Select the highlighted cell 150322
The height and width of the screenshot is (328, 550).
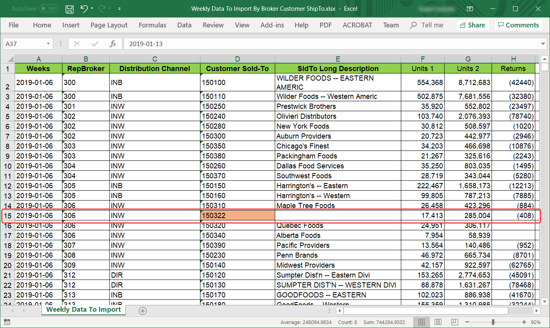tap(237, 216)
